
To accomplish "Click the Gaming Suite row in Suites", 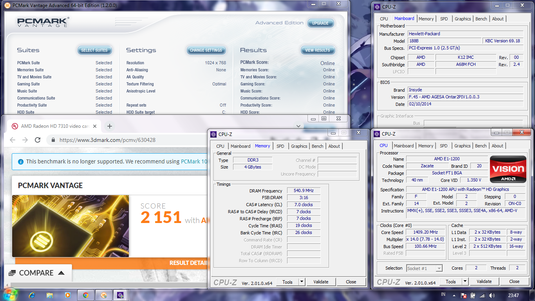I will tap(65, 84).
